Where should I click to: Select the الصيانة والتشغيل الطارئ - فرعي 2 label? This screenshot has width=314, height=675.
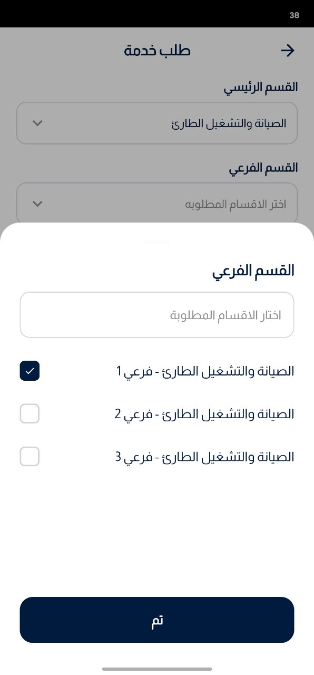pos(204,414)
